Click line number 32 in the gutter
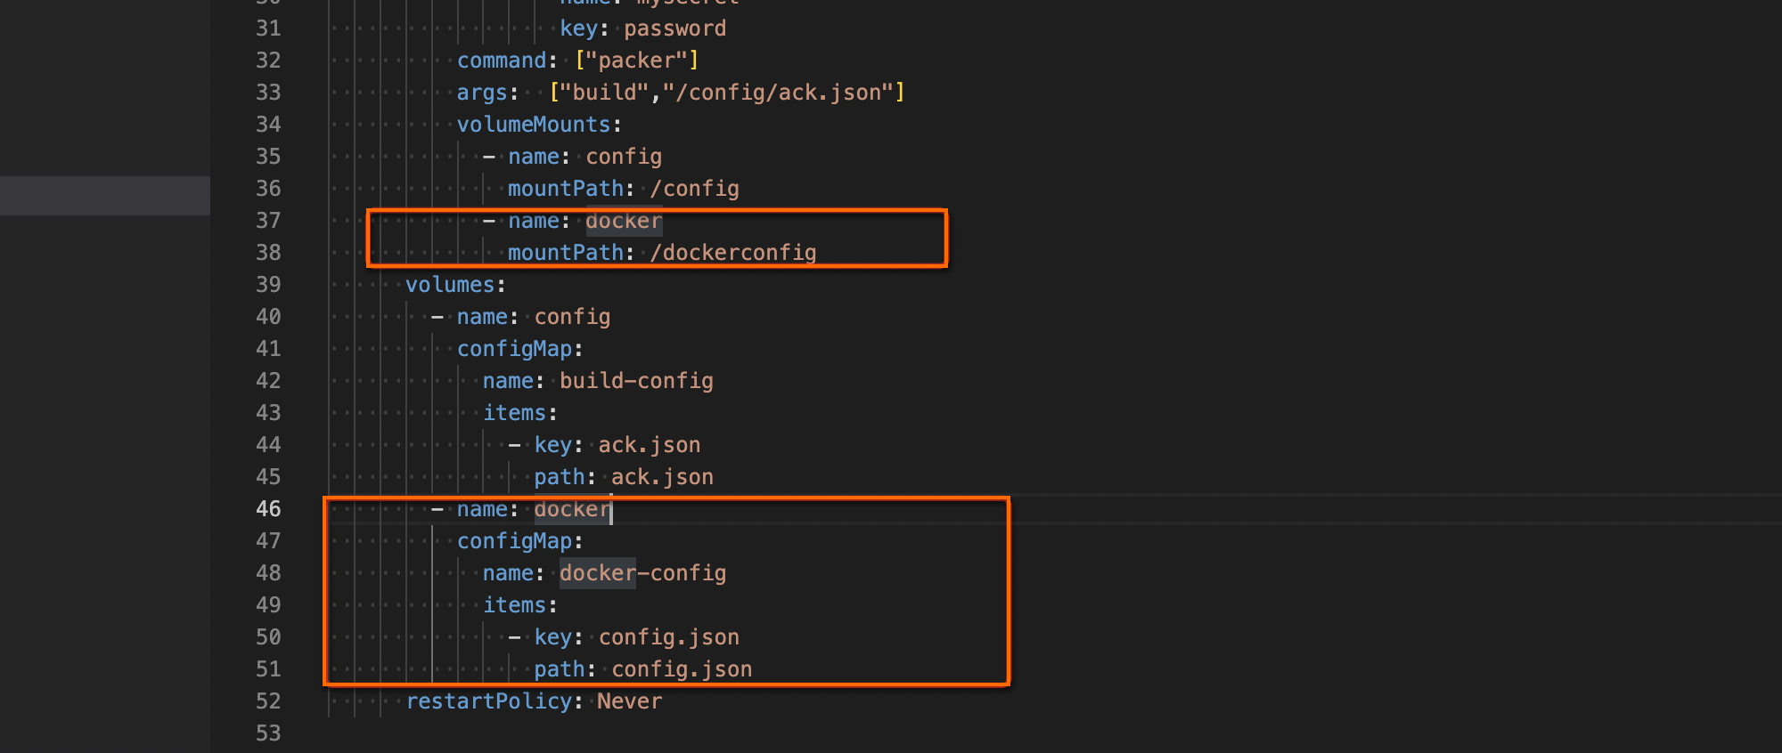The image size is (1782, 753). pyautogui.click(x=268, y=61)
